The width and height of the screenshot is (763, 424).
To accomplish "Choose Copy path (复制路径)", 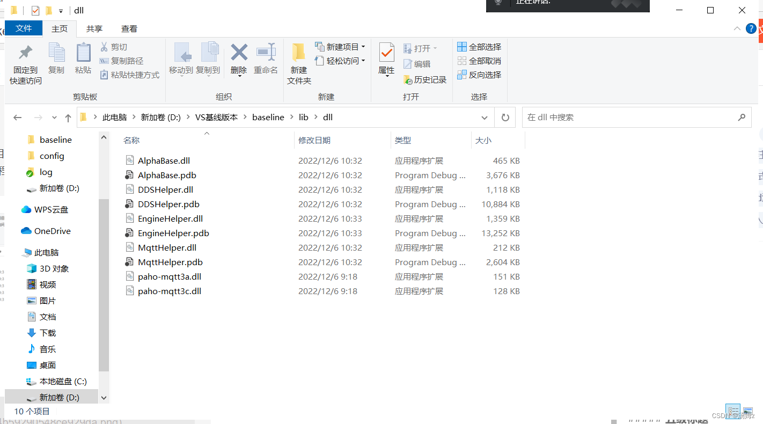I will 121,61.
